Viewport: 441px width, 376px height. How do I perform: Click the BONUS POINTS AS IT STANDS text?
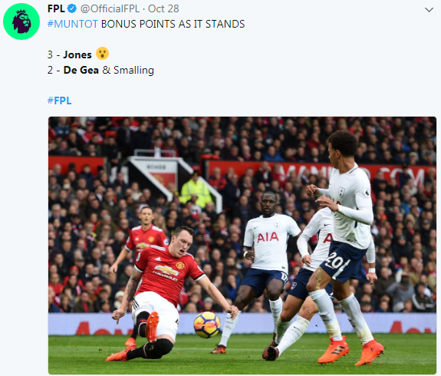pos(173,24)
